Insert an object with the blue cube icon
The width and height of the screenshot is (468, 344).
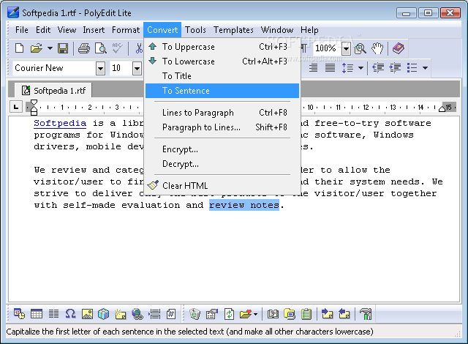[x=104, y=314]
